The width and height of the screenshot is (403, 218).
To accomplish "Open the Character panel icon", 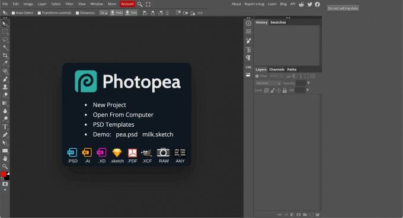I will point(248,50).
